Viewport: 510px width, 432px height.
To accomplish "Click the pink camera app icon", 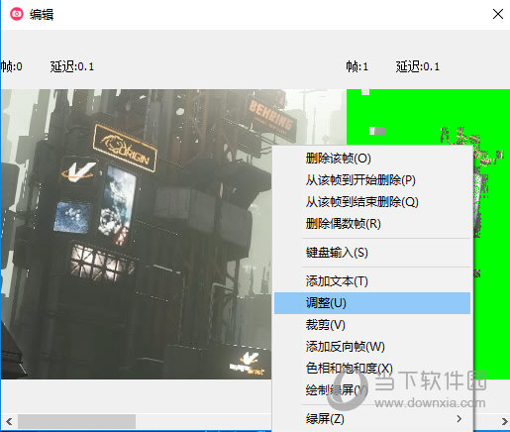I will 17,14.
